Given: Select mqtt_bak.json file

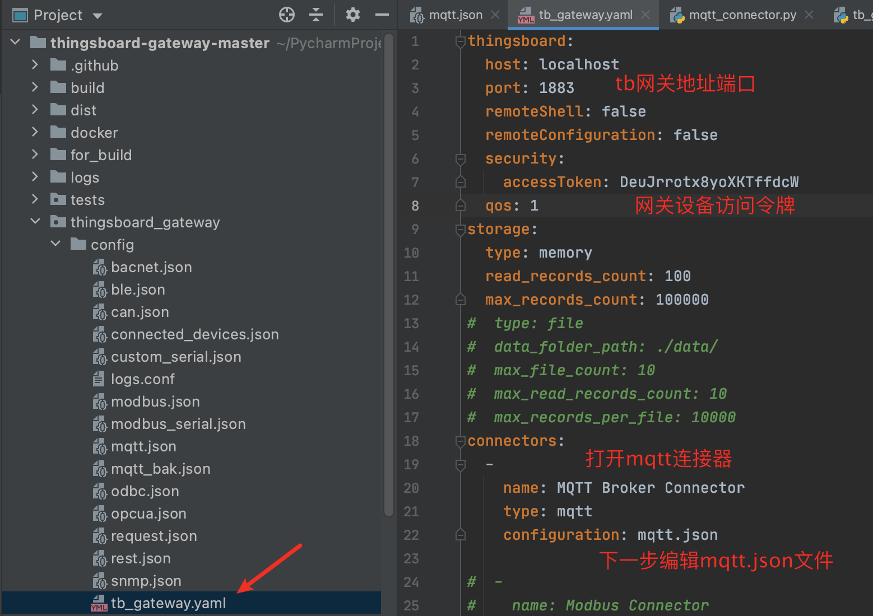Looking at the screenshot, I should coord(160,469).
